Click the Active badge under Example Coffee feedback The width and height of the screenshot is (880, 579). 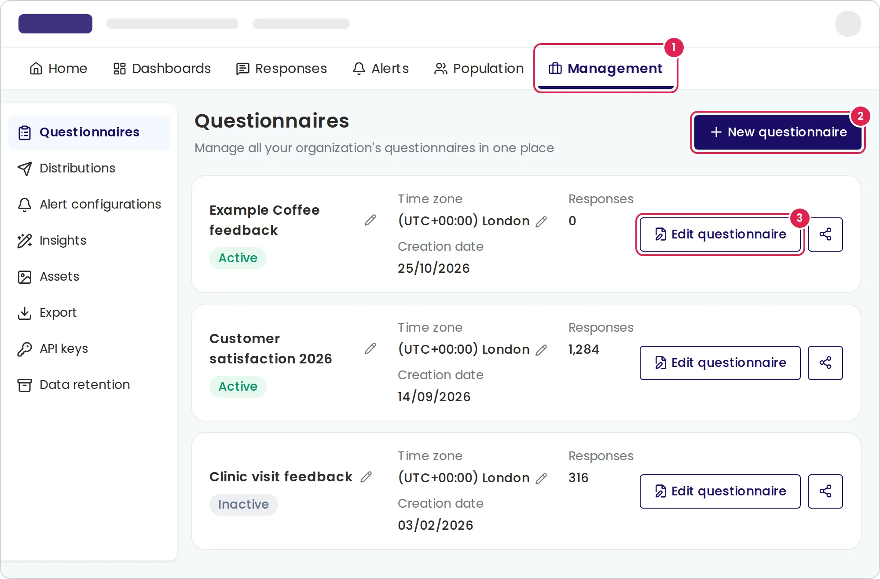click(x=238, y=258)
